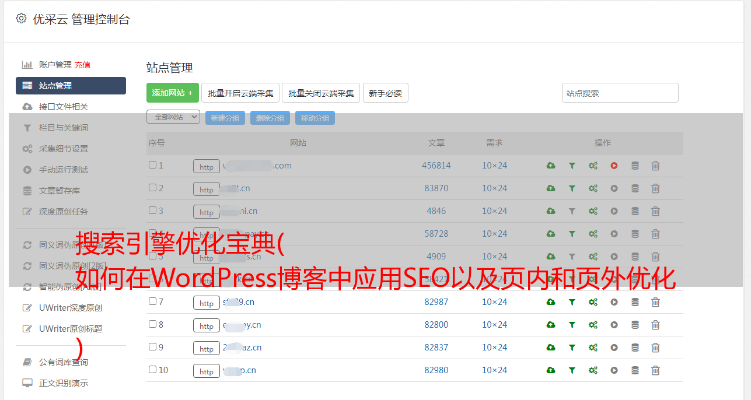Select 手动运行测试 in the sidebar
This screenshot has width=751, height=400.
click(64, 170)
